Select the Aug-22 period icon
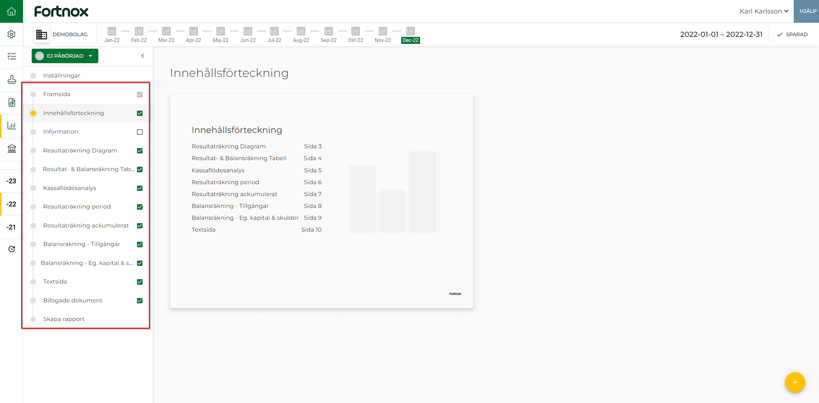 click(301, 31)
